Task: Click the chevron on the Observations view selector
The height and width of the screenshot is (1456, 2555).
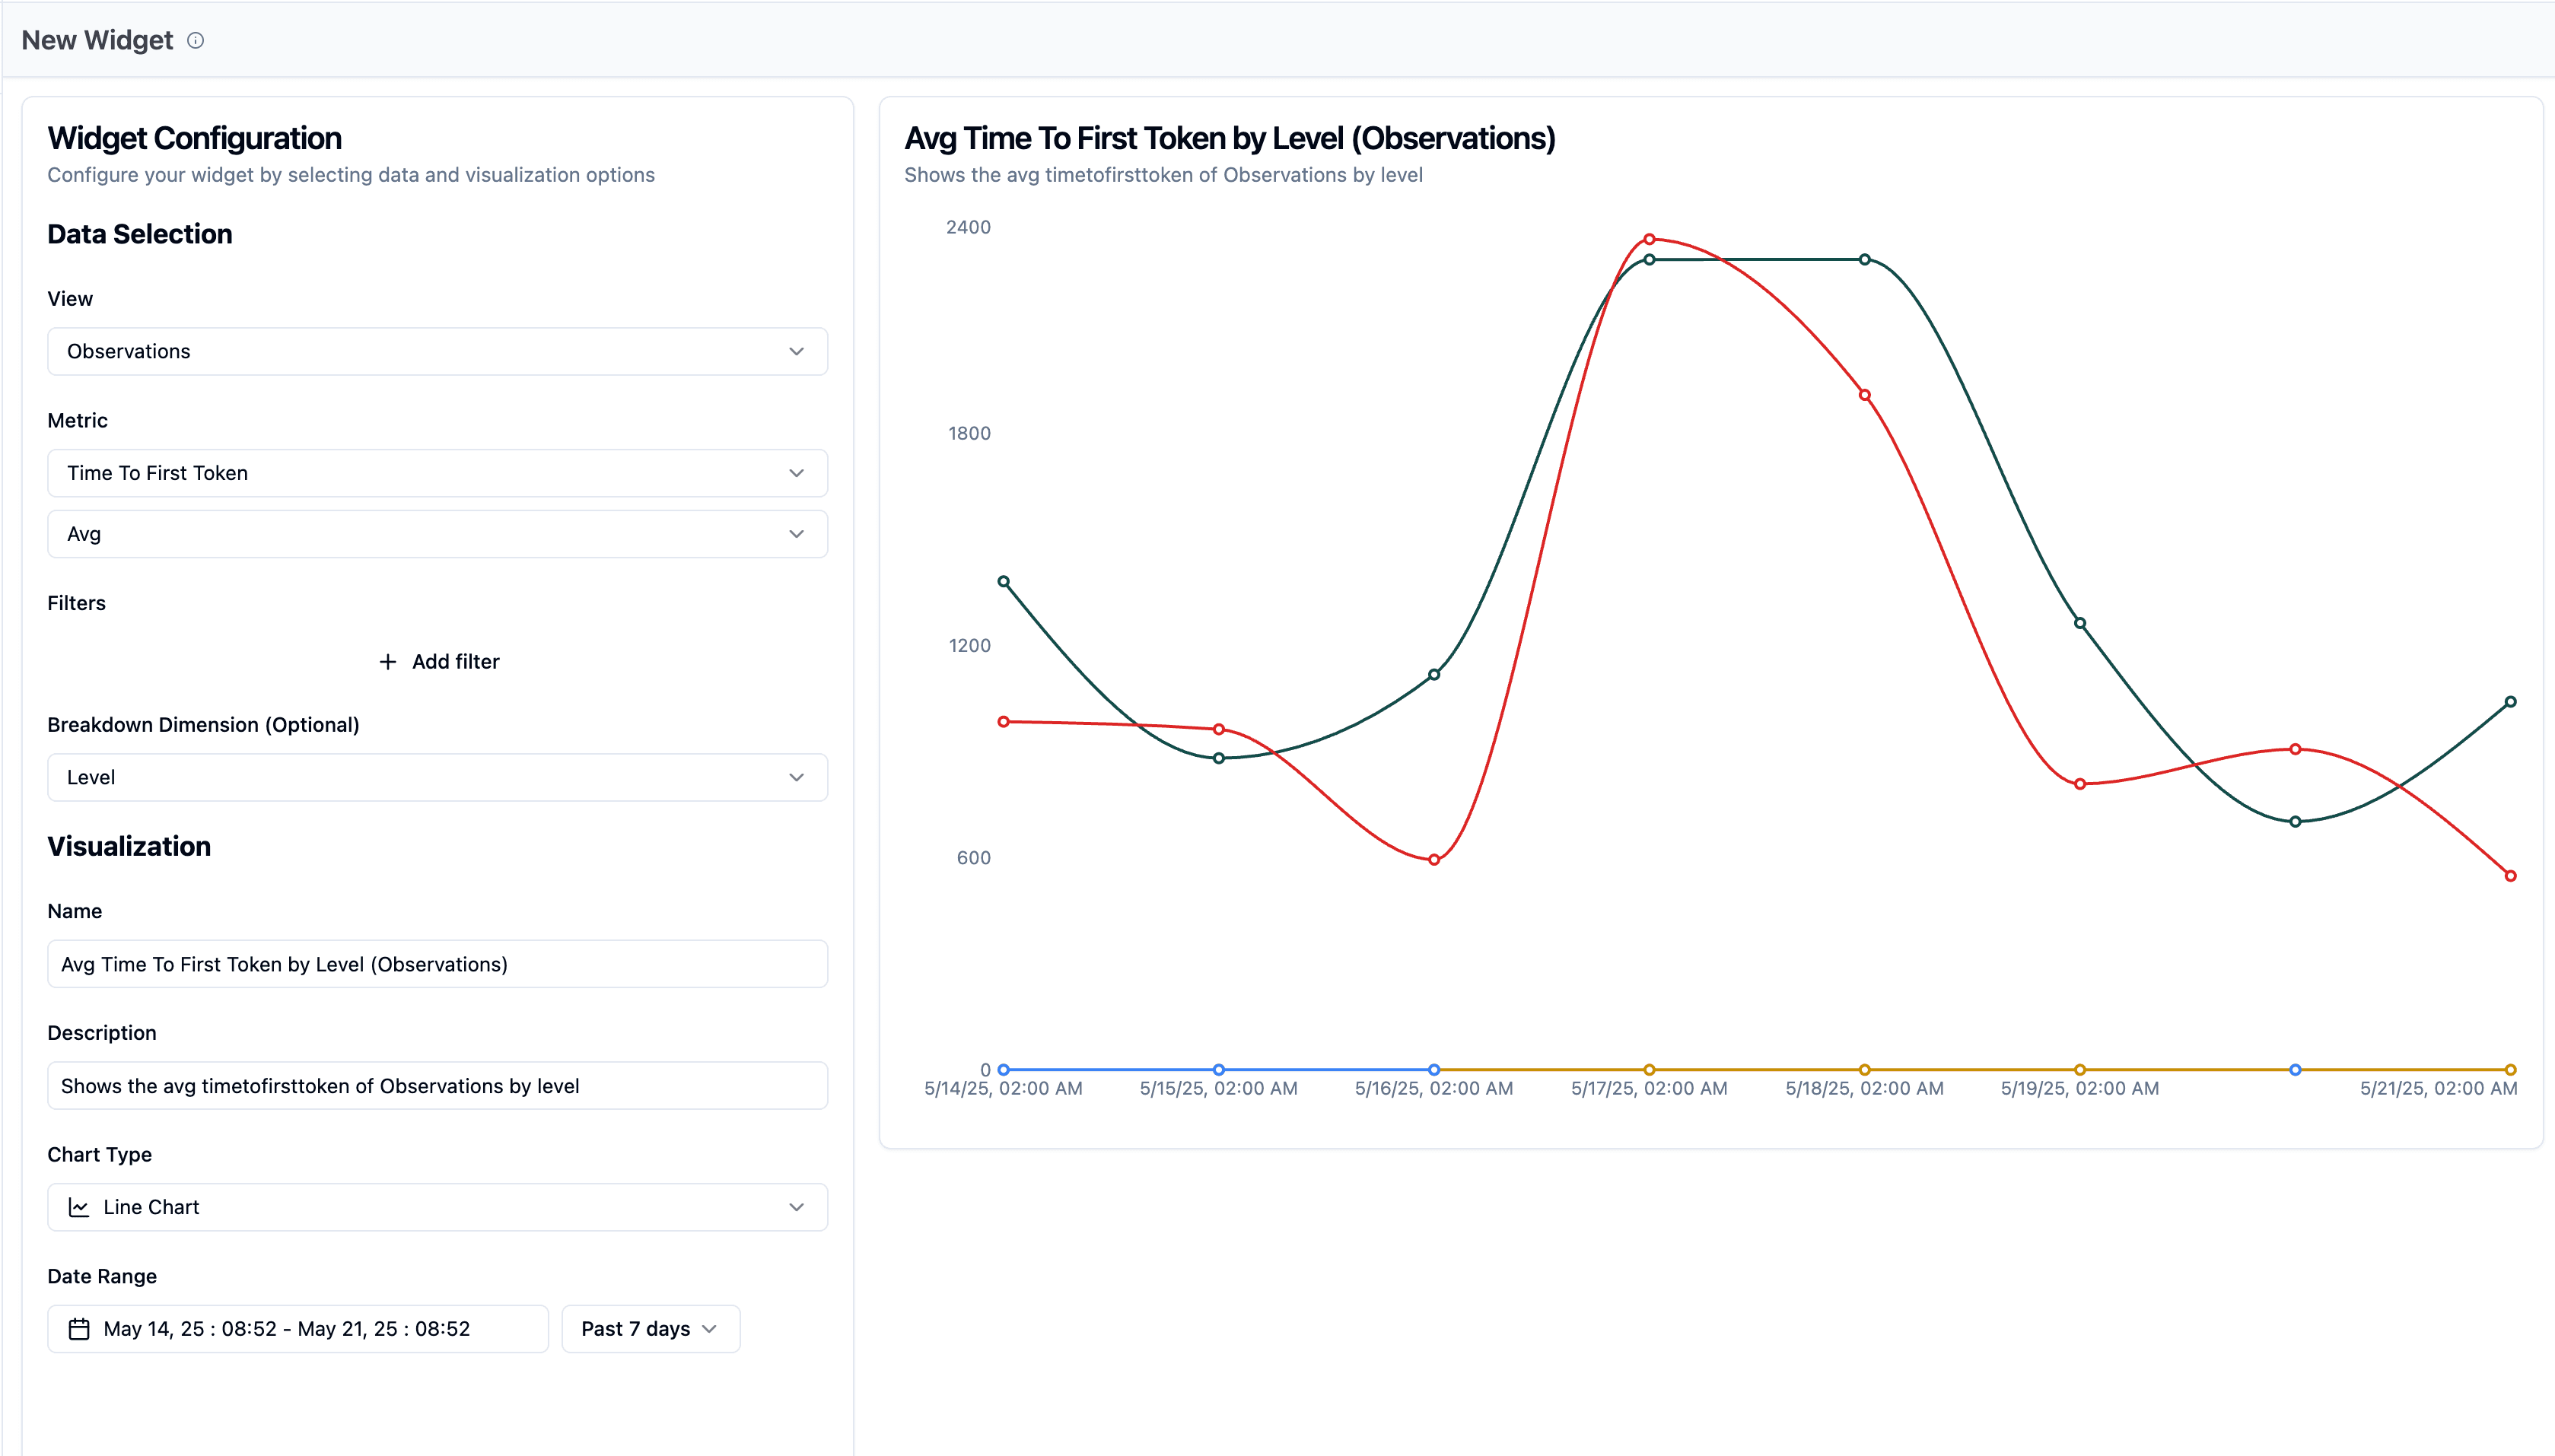Action: 796,351
